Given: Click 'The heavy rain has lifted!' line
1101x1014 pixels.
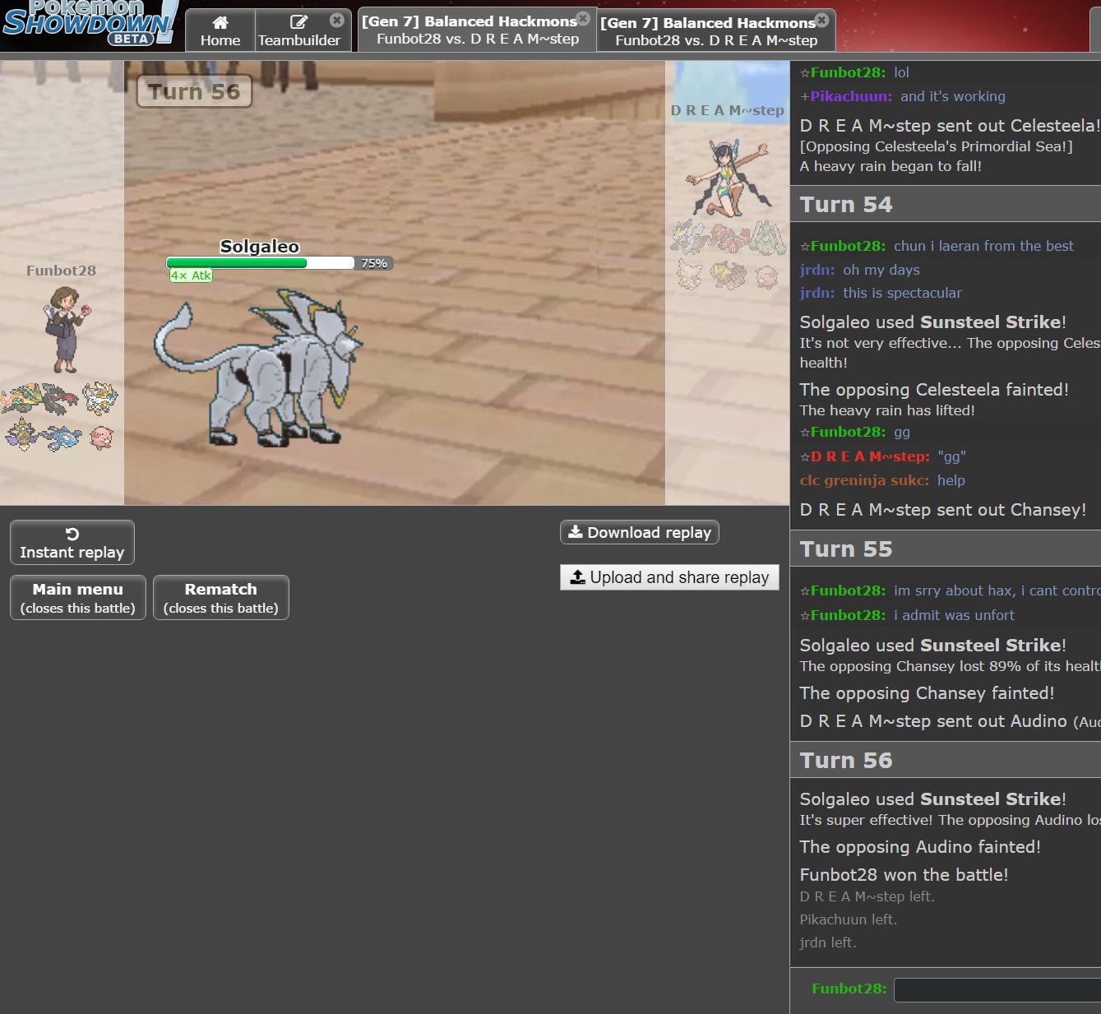Looking at the screenshot, I should click(x=887, y=410).
